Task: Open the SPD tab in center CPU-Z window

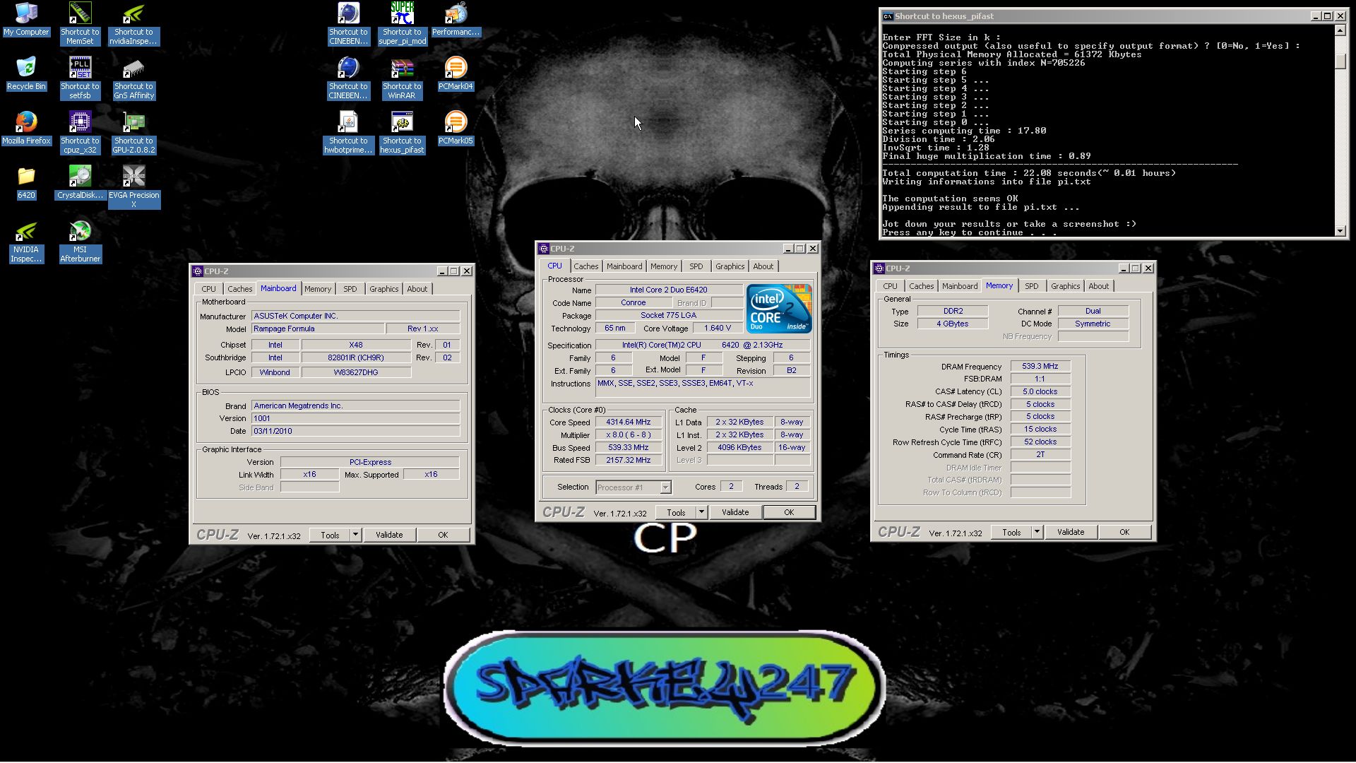Action: click(696, 266)
